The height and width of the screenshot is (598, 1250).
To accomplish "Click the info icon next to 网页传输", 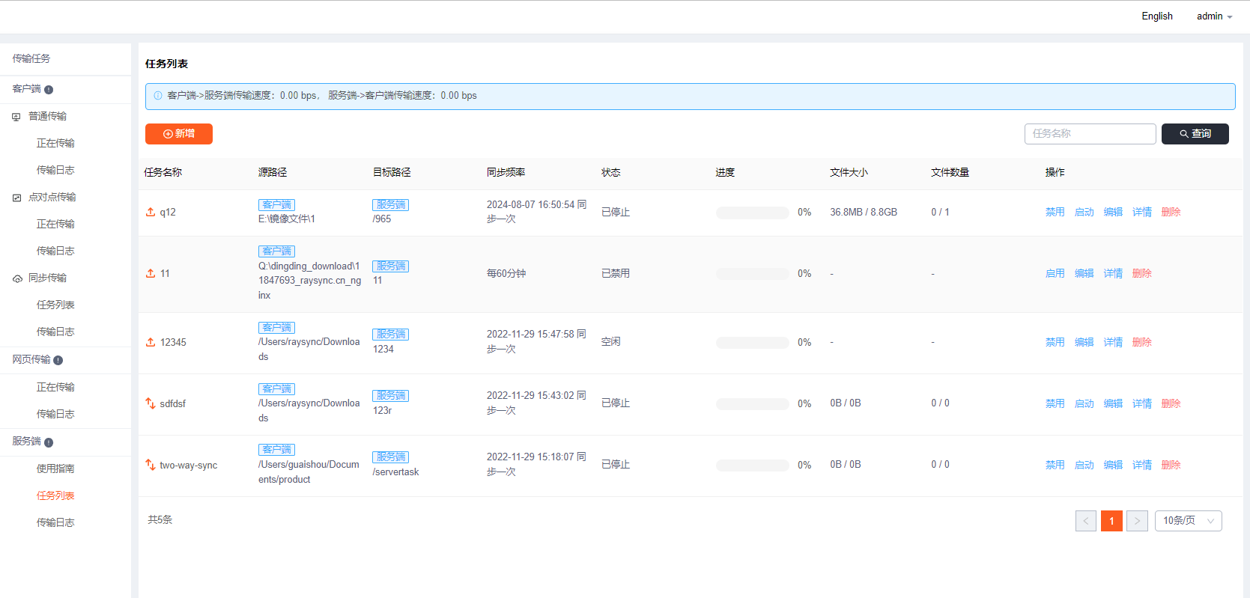I will point(58,361).
